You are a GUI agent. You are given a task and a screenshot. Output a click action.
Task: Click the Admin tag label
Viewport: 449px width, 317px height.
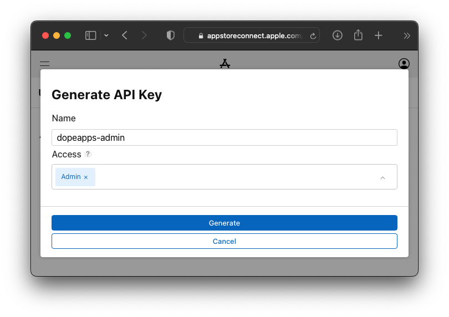pyautogui.click(x=71, y=177)
